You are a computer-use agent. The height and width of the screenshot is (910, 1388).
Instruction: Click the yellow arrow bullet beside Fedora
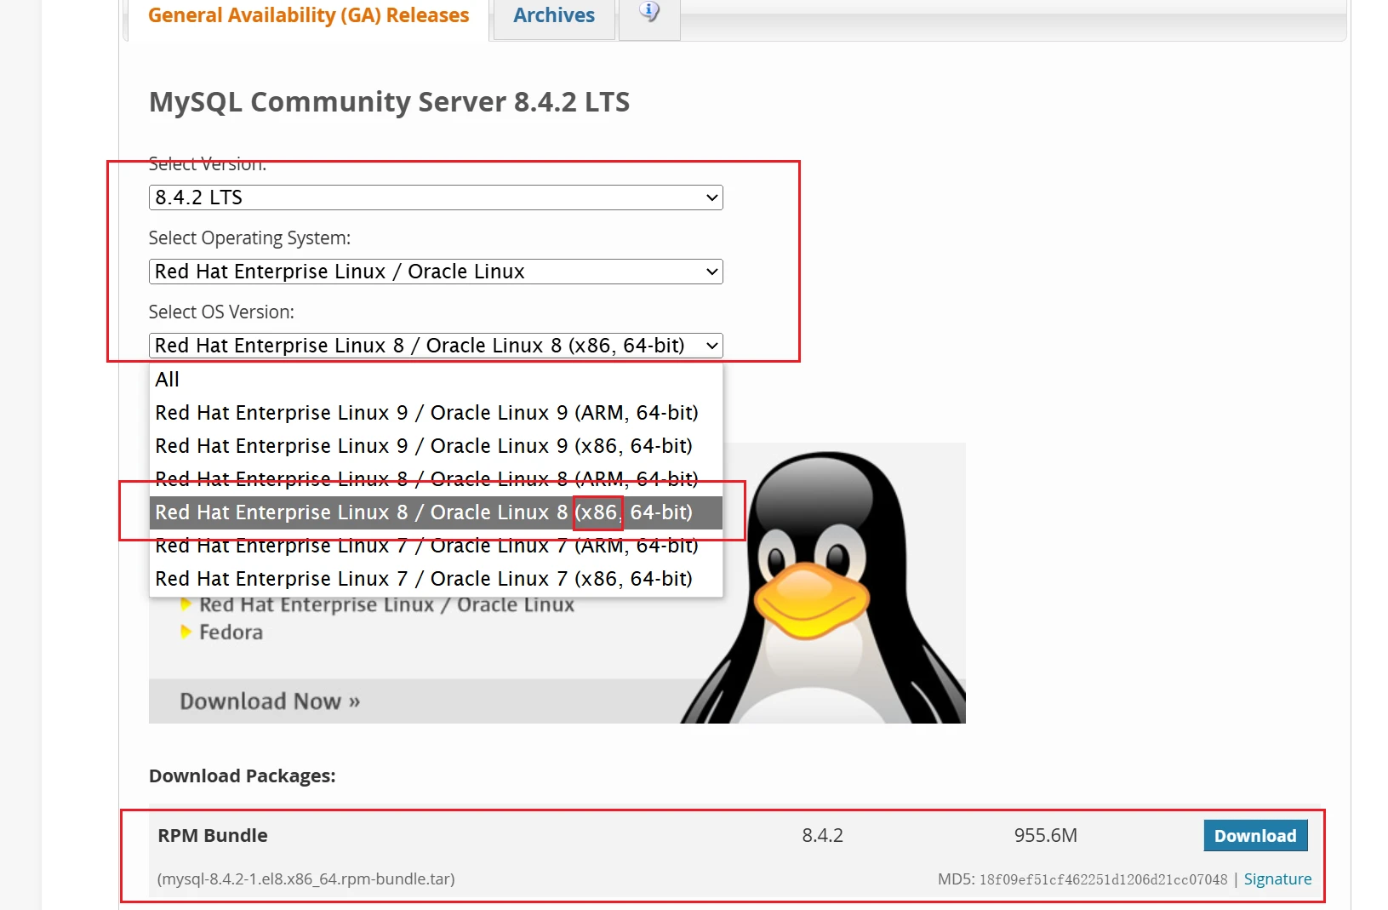pyautogui.click(x=186, y=632)
